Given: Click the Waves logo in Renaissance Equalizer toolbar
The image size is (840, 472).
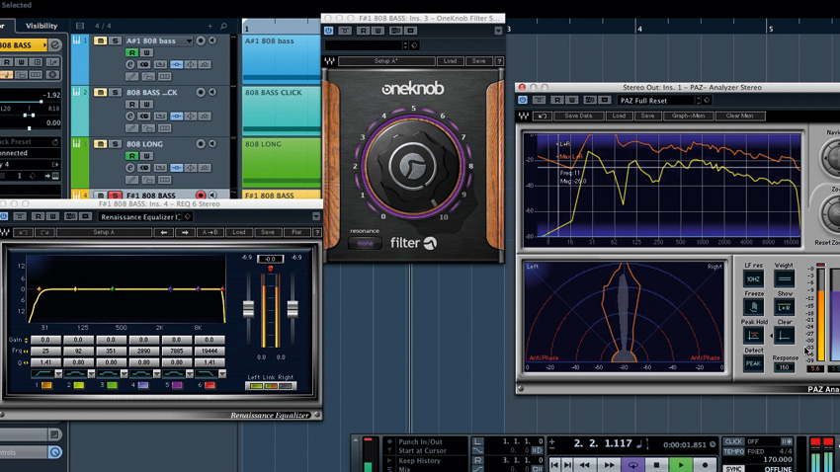Looking at the screenshot, I should tap(5, 232).
